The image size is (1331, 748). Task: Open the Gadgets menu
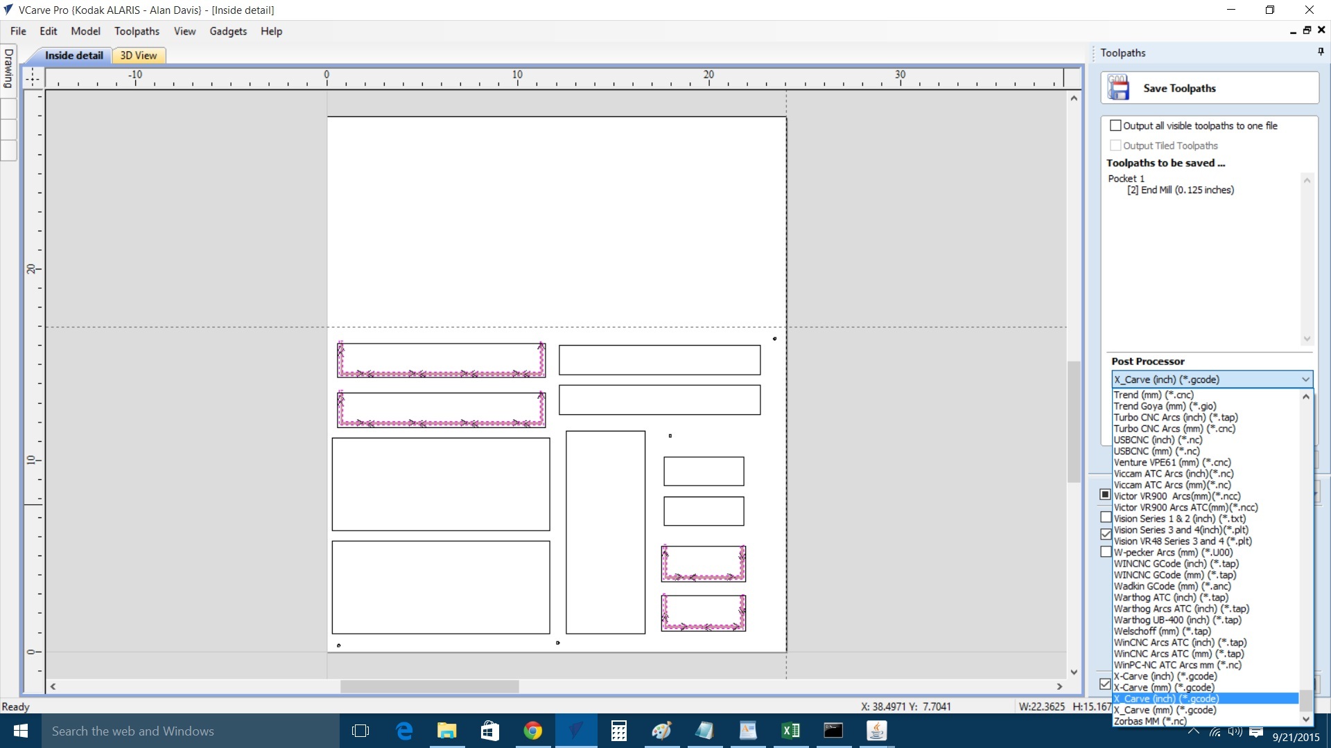tap(228, 31)
